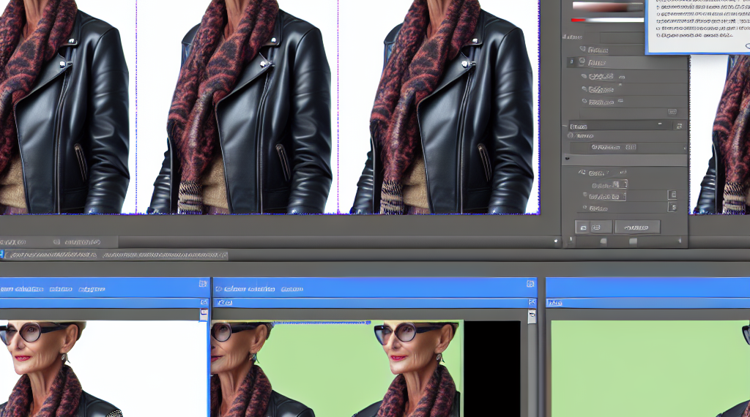Click the small square icon right of the panel dropdown

(x=679, y=127)
